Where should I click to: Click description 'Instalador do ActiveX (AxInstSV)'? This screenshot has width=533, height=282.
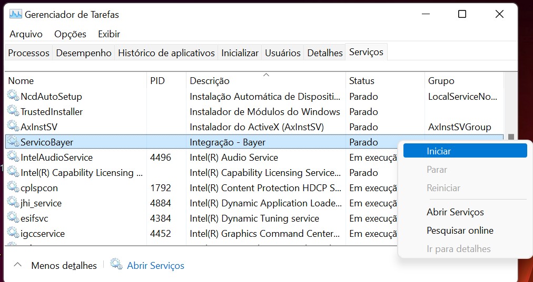coord(256,127)
